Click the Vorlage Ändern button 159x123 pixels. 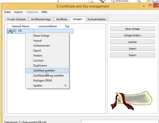[133, 35]
